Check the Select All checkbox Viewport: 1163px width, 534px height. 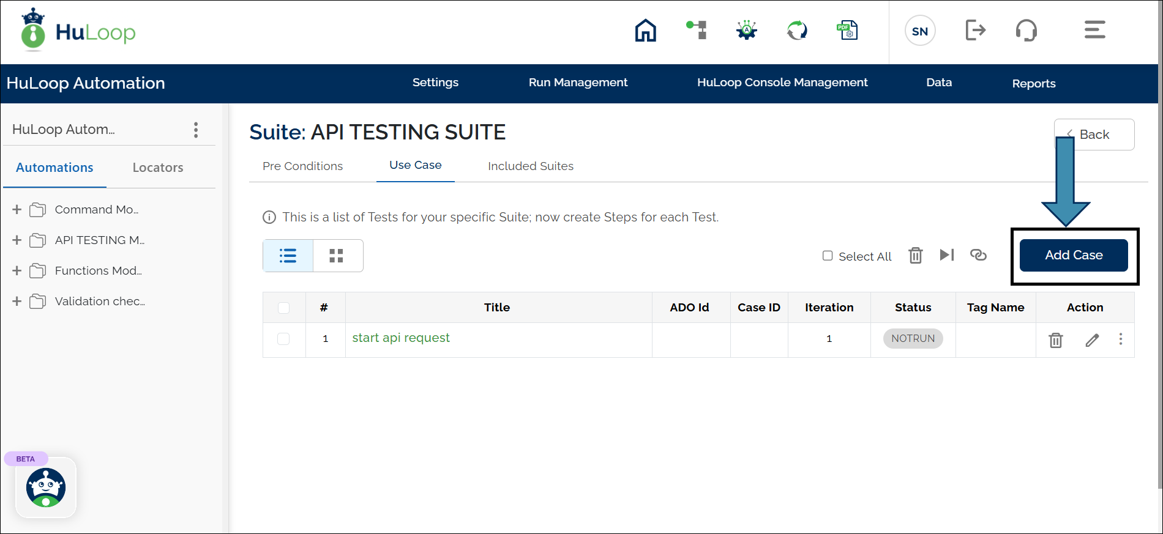(x=828, y=256)
